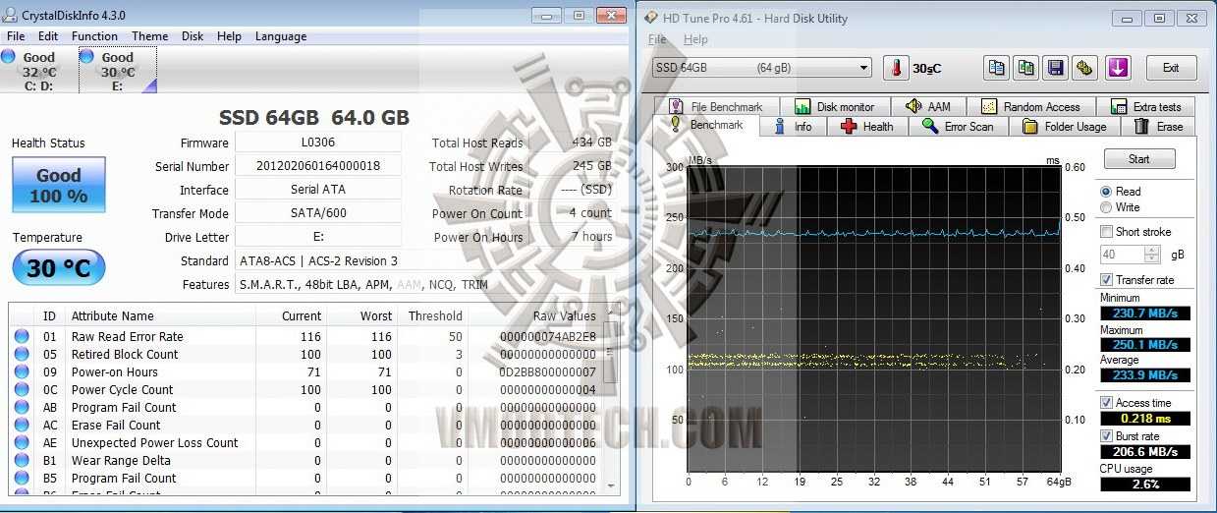Viewport: 1217px width, 513px height.
Task: Click the firmware value L0306
Action: point(318,142)
